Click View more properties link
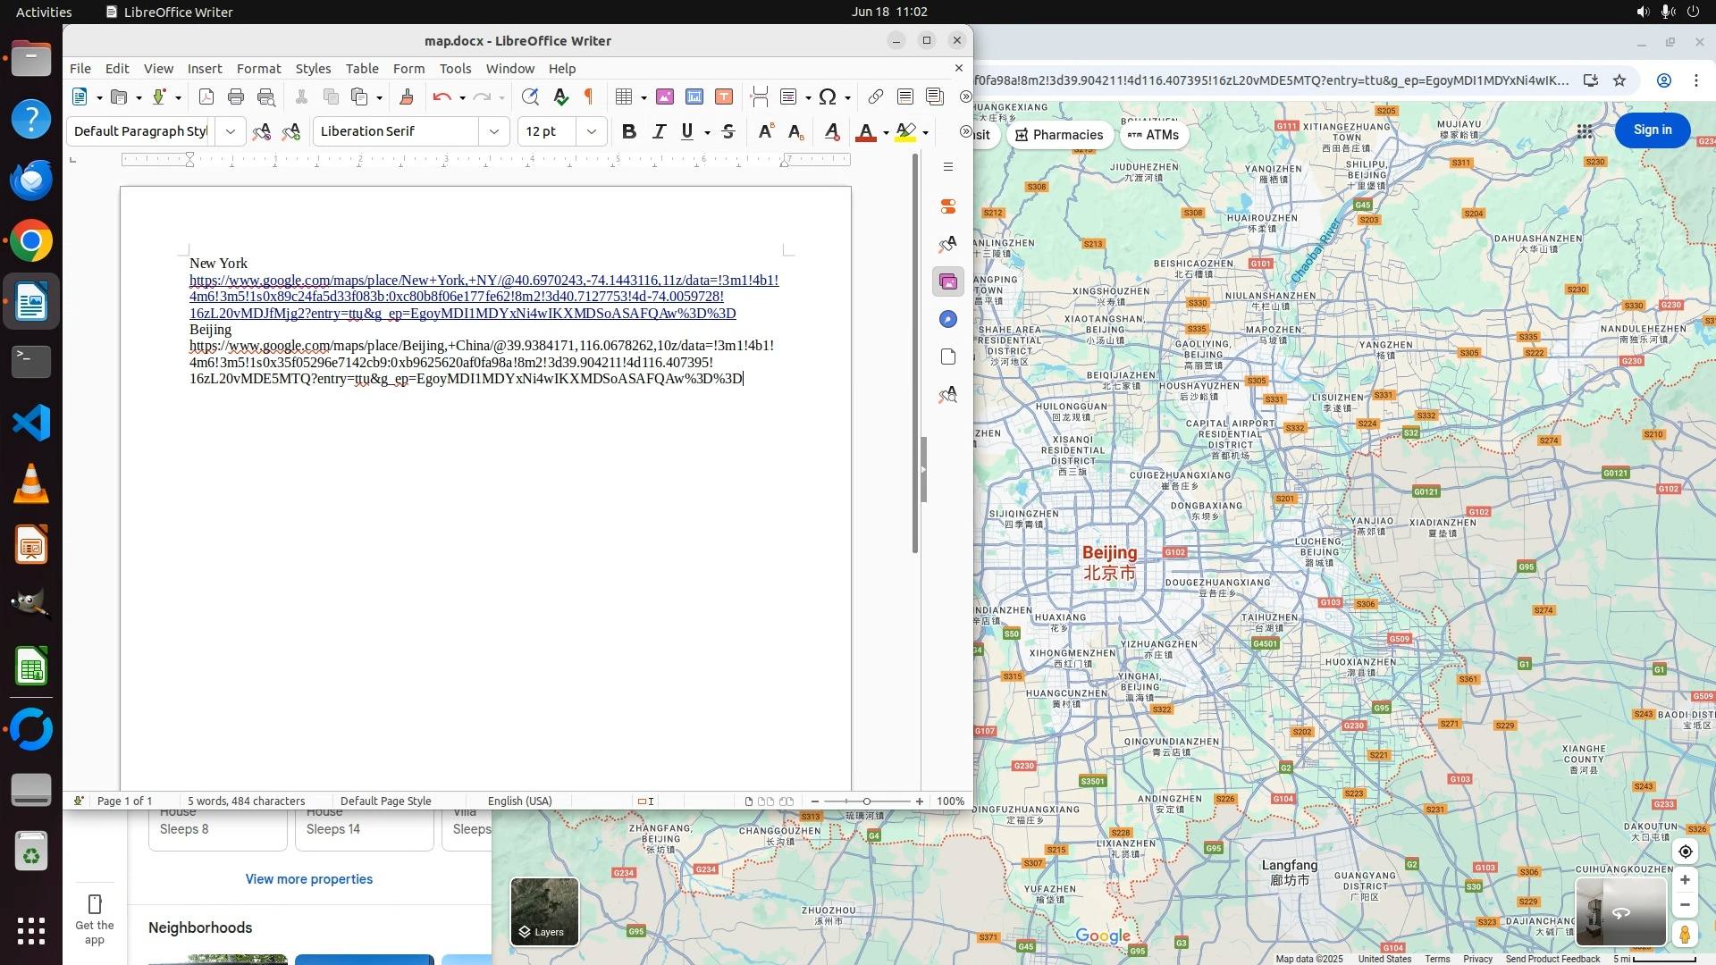1716x965 pixels. (x=309, y=879)
